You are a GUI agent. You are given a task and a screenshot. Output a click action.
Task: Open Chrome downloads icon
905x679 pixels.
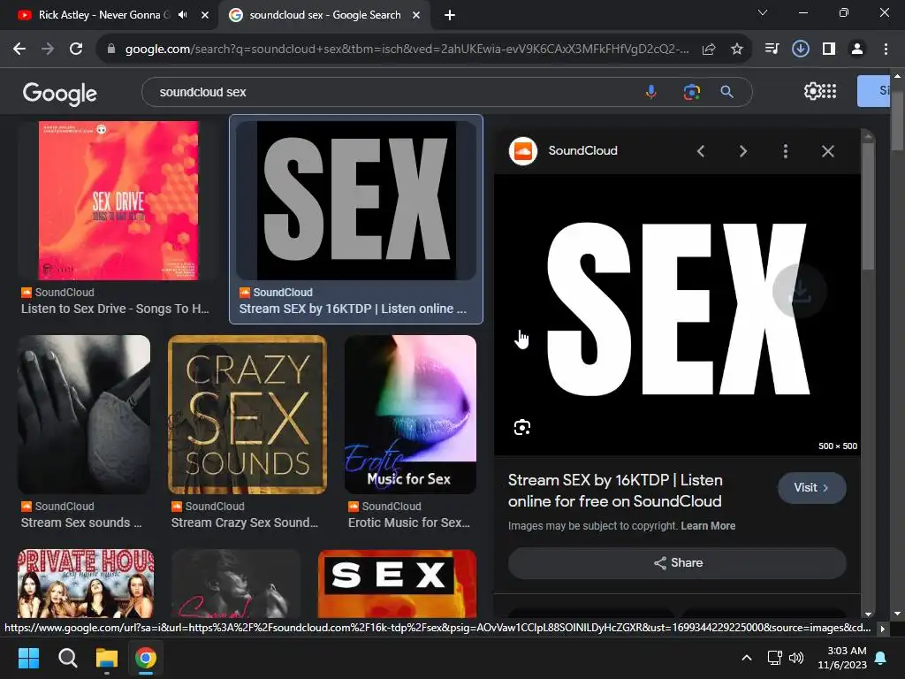[x=800, y=50]
